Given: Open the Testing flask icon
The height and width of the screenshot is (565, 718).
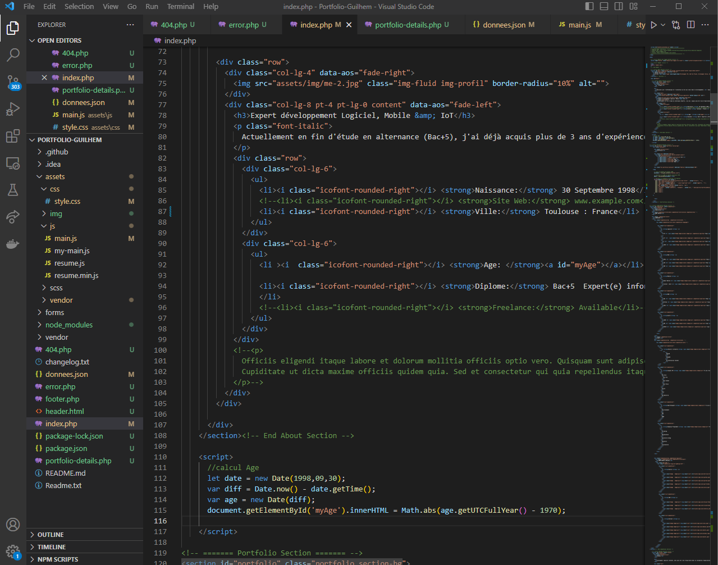Looking at the screenshot, I should (x=12, y=190).
